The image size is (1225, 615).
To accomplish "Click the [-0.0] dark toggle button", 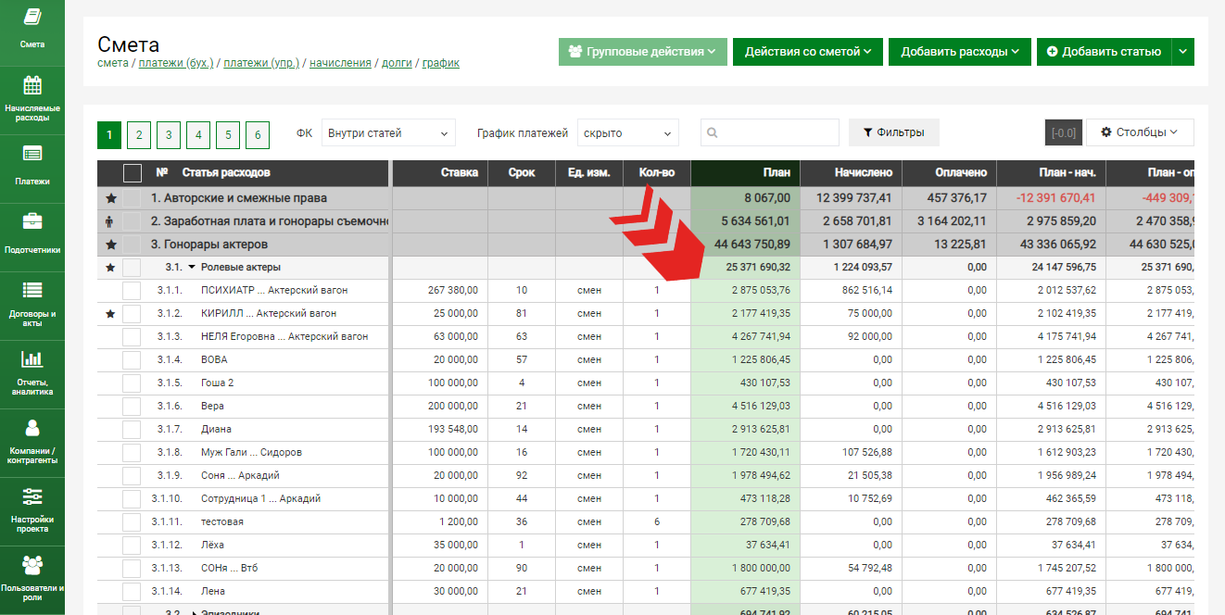I will coord(1063,133).
